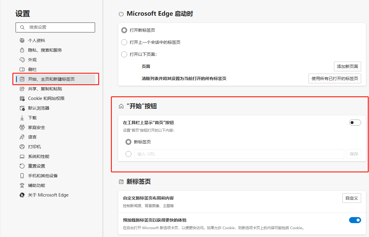Open 隐私、搜索和服务 settings icon
This screenshot has width=369, height=237.
pyautogui.click(x=22, y=50)
